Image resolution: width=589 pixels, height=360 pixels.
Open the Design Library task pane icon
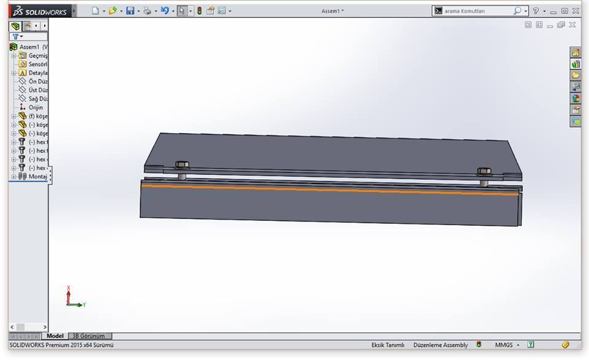576,64
